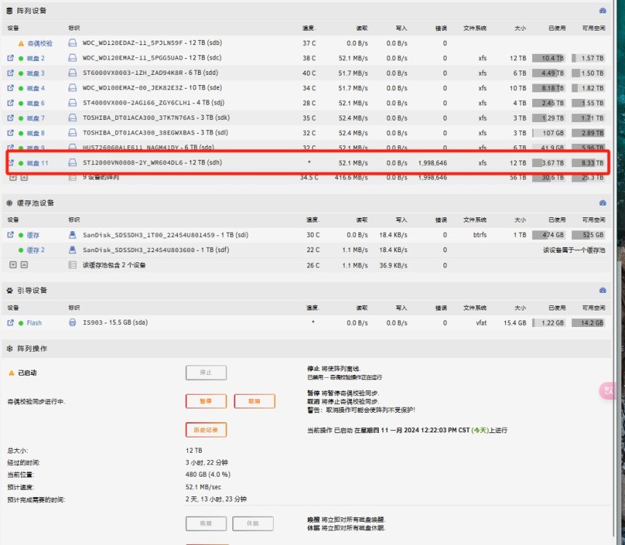This screenshot has width=625, height=545.
Task: Browse files on 磁盘 8
Action: tap(10, 133)
